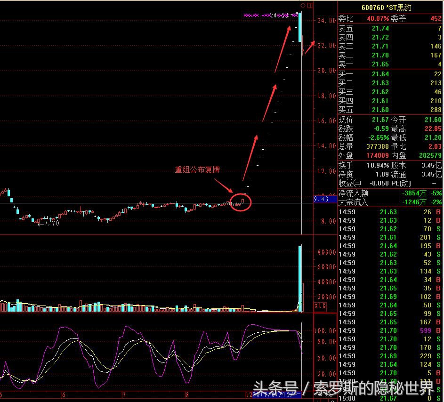
Task: Select the 卖五 ask row at 21.74
Action: [x=390, y=28]
